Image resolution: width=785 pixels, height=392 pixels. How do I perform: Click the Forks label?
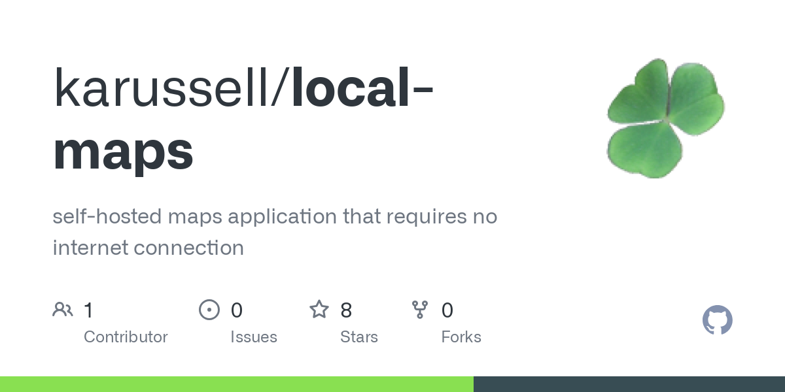tap(461, 337)
